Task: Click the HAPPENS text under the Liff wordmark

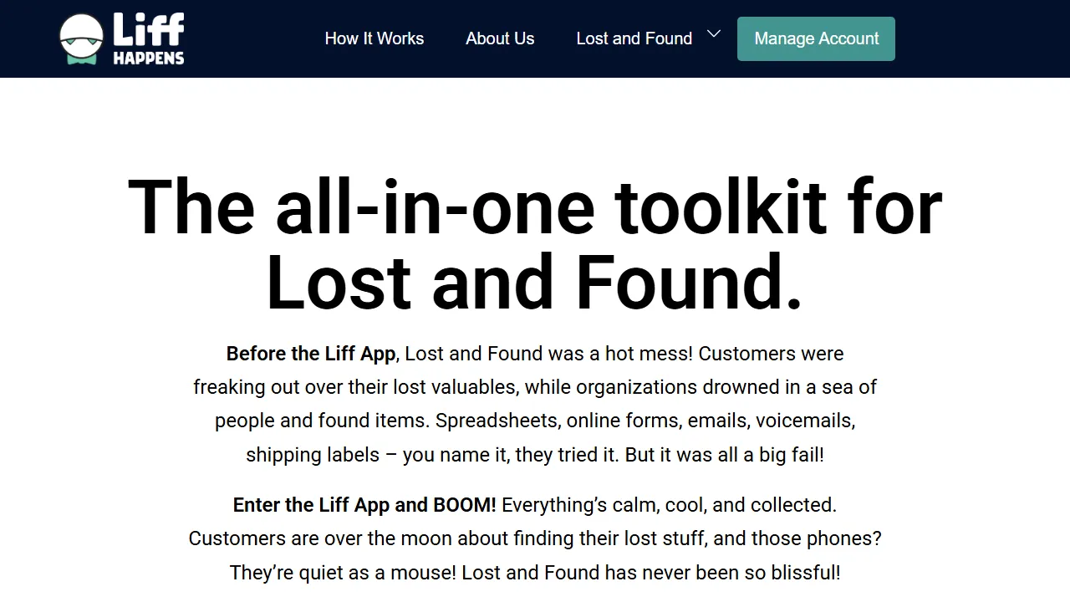Action: coord(150,59)
